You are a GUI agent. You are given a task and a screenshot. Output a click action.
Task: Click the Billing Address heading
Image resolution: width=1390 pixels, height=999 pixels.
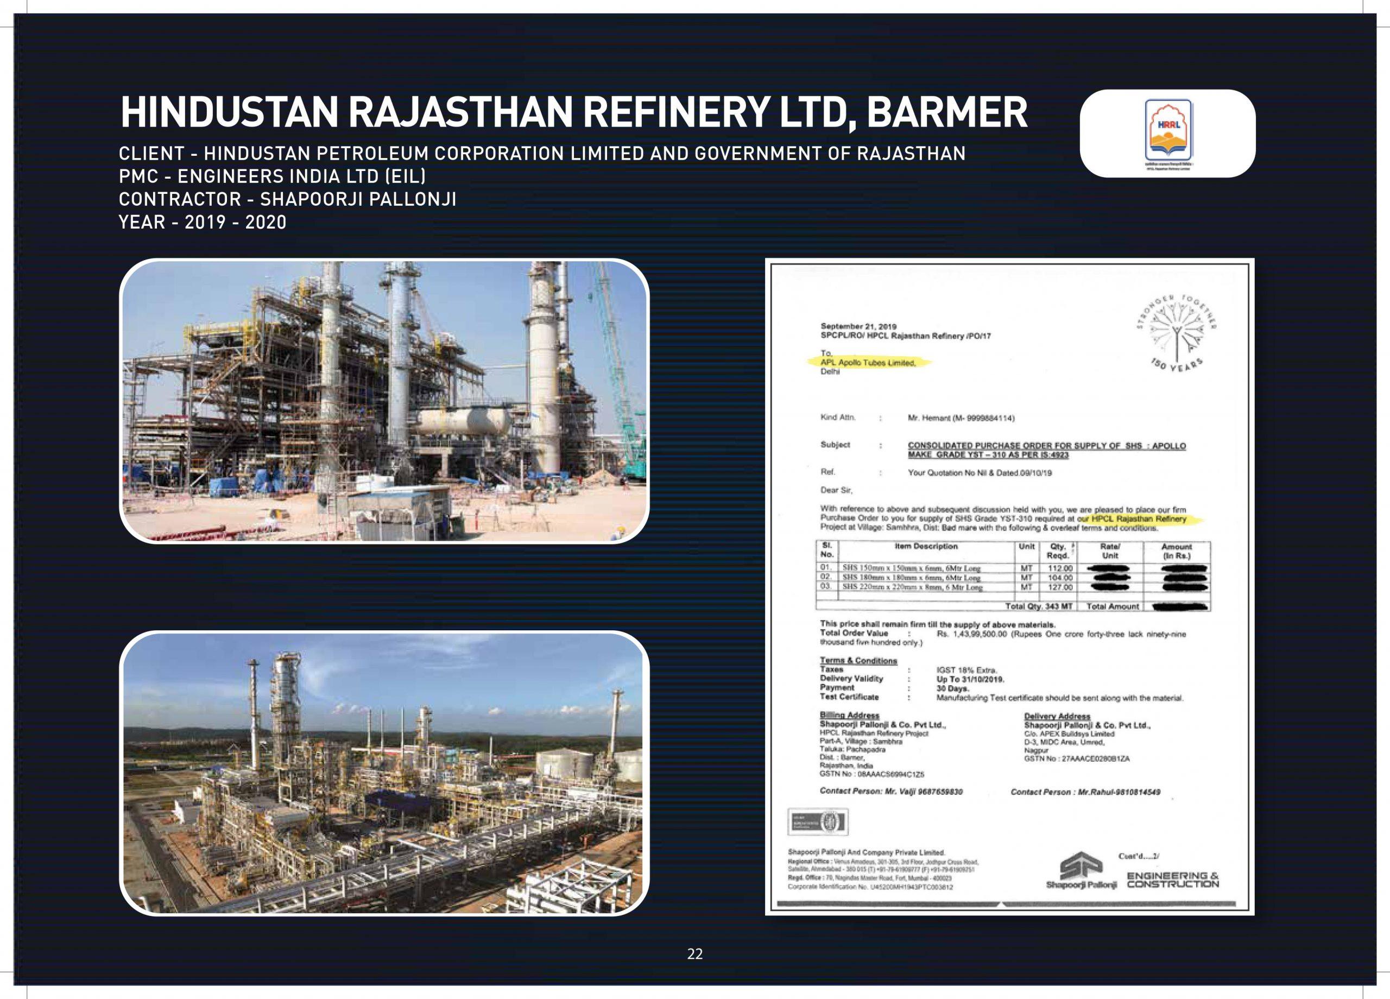(849, 715)
